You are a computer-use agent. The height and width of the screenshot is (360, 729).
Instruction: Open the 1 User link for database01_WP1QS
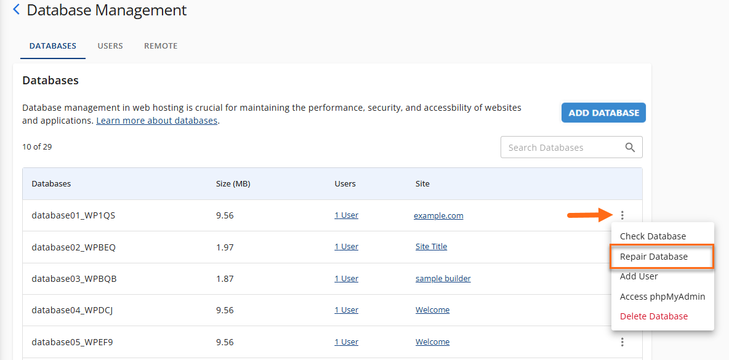346,215
